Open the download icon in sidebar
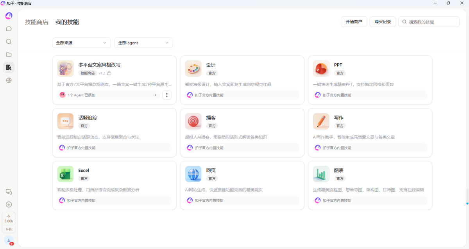This screenshot has width=469, height=249. 9,205
